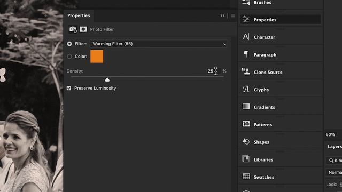Screen dimensions: 342x192
Task: Open the Character panel by its label
Action: [x=265, y=37]
